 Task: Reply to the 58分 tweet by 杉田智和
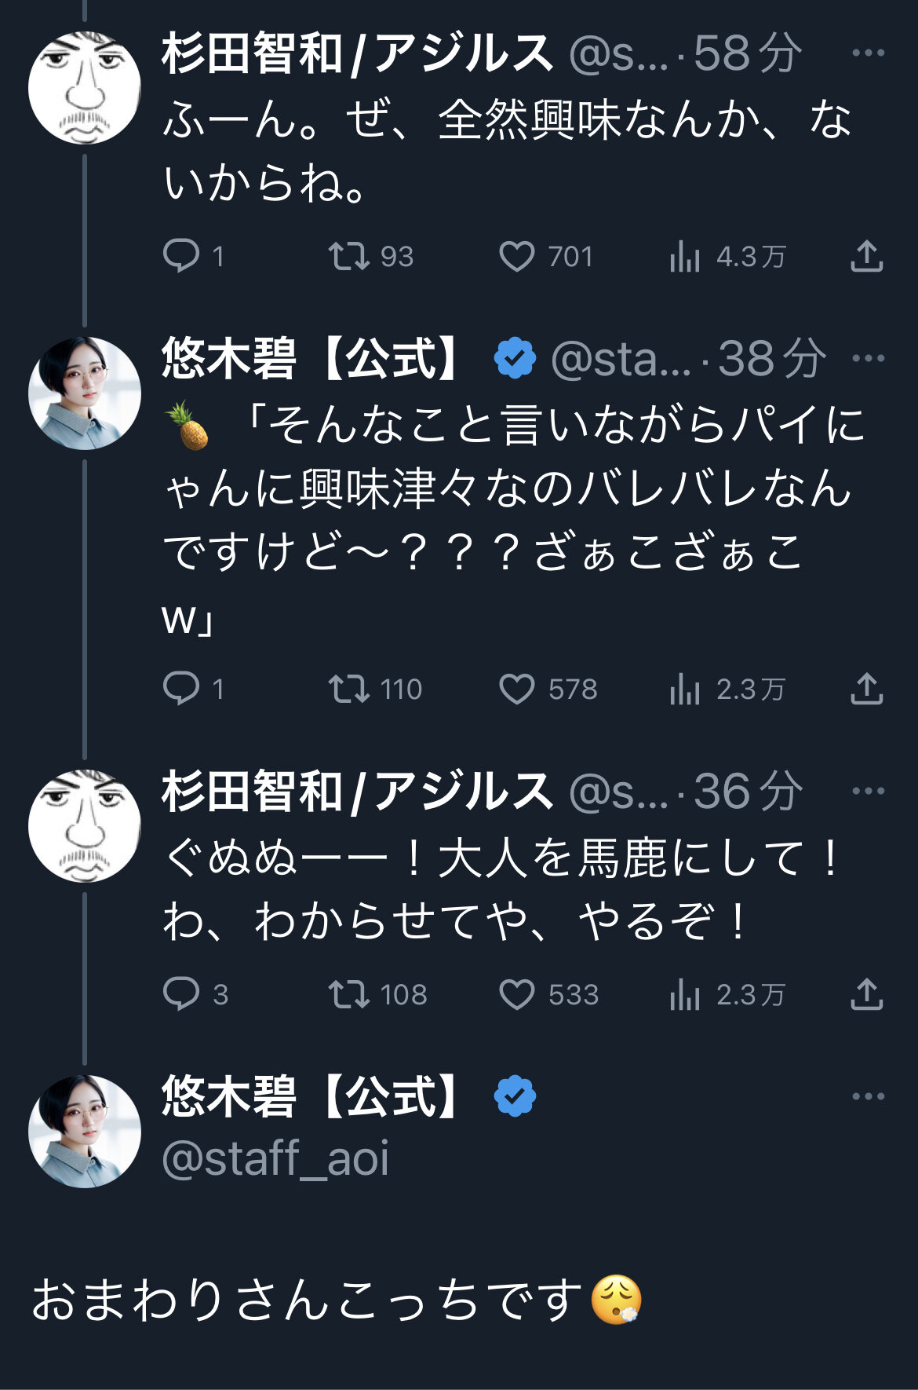coord(181,256)
